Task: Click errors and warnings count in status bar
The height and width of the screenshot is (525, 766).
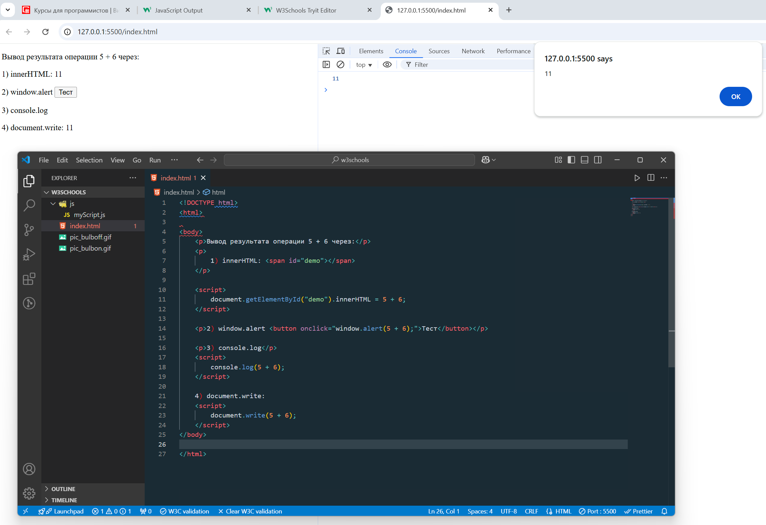Action: tap(111, 511)
